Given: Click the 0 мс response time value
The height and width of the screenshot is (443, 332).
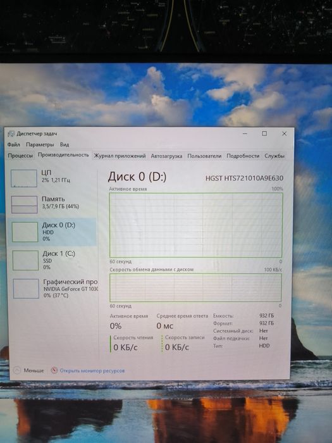Looking at the screenshot, I should point(165,326).
